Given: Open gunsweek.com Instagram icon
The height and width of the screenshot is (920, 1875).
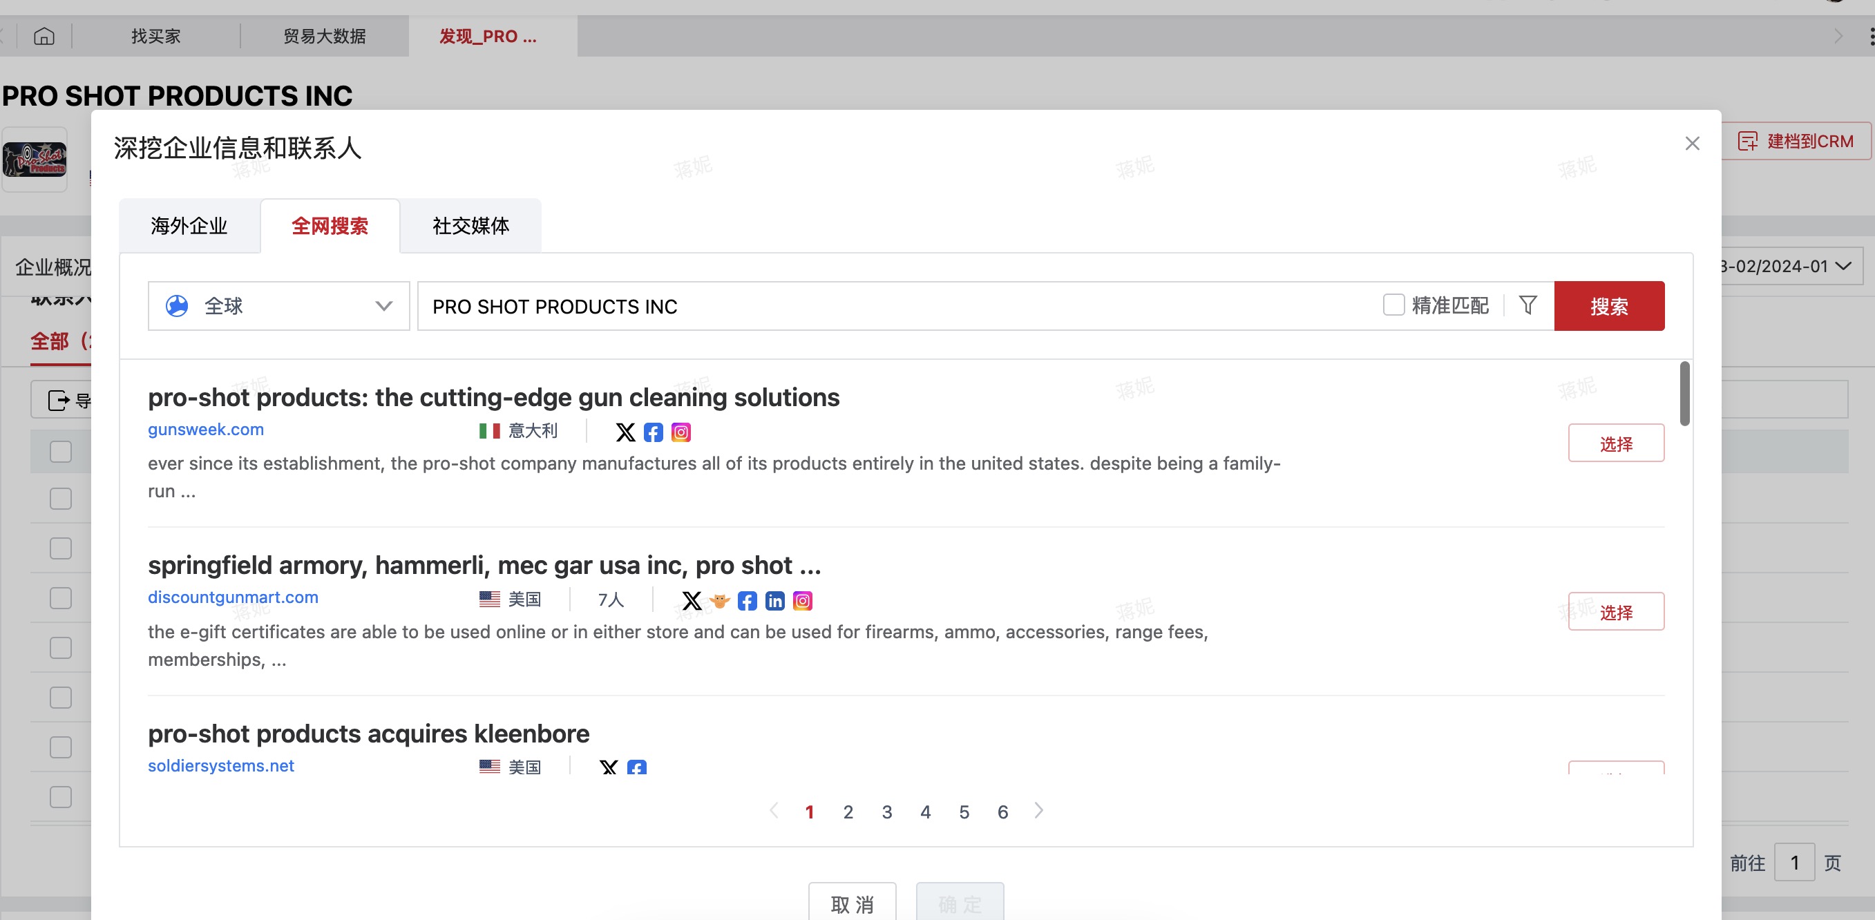Looking at the screenshot, I should pos(680,432).
